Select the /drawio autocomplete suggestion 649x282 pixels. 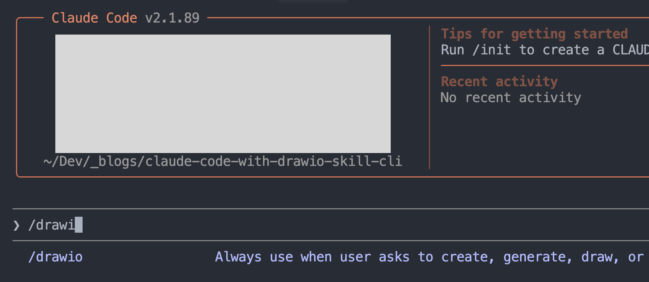pyautogui.click(x=55, y=257)
